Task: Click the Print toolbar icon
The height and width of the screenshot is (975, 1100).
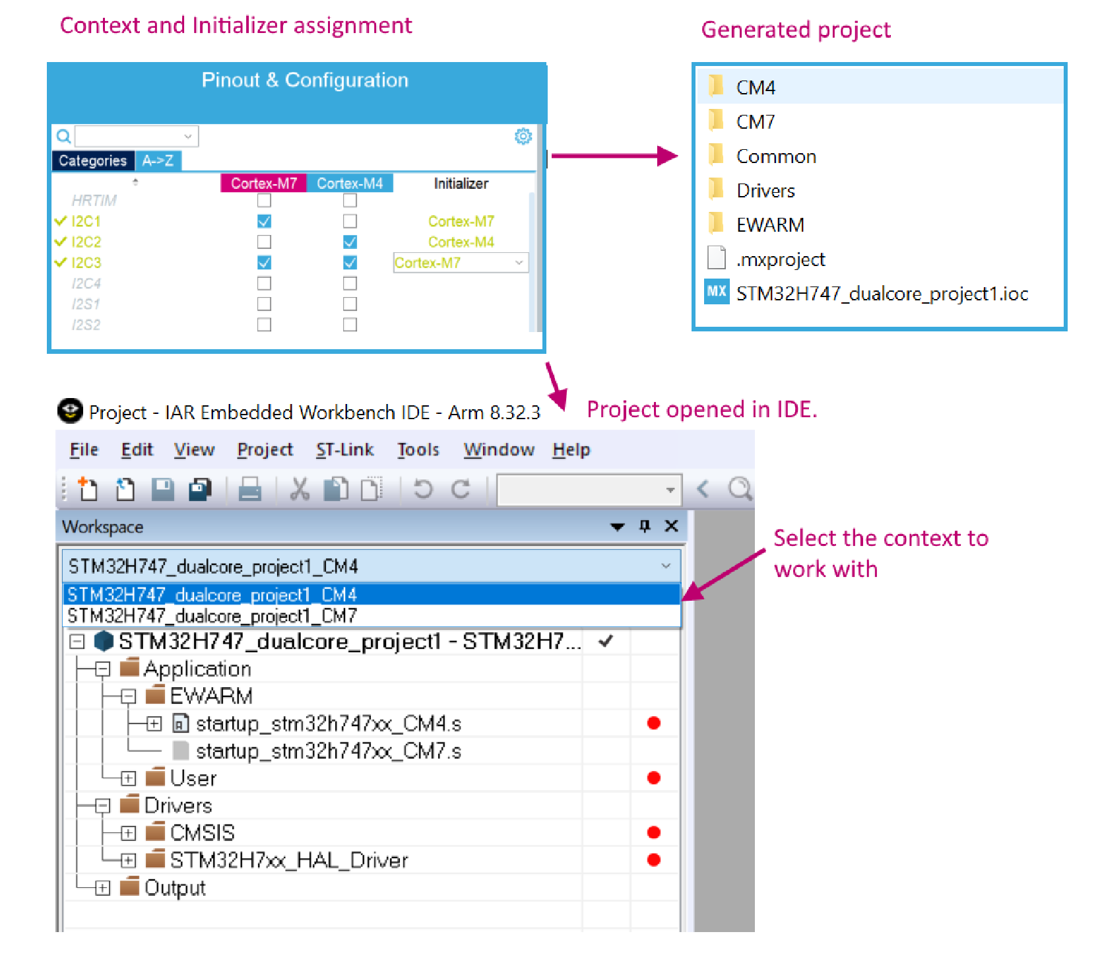Action: point(249,489)
